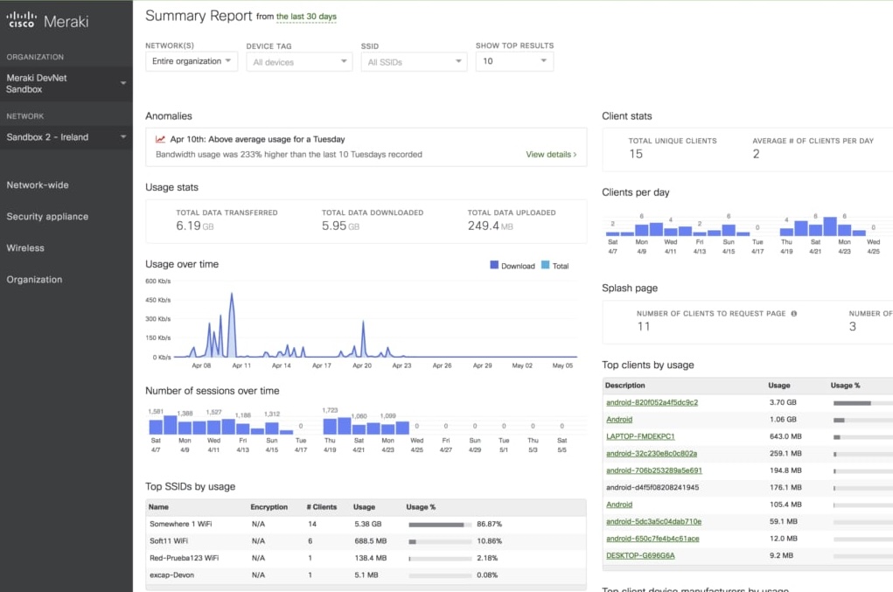Open the Wireless sidebar section
Image resolution: width=893 pixels, height=592 pixels.
25,247
